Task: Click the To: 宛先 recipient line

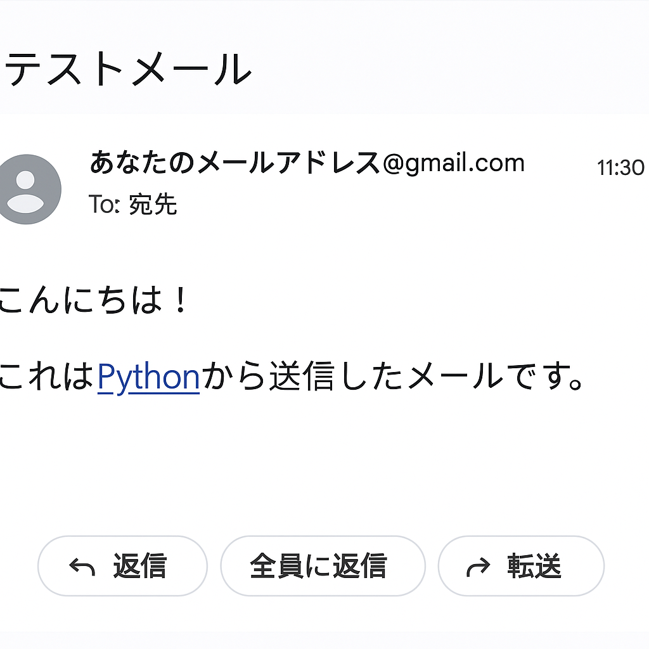Action: 133,205
